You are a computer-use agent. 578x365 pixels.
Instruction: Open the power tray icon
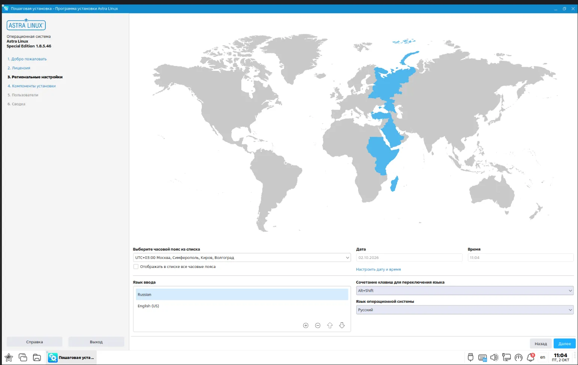tap(518, 358)
